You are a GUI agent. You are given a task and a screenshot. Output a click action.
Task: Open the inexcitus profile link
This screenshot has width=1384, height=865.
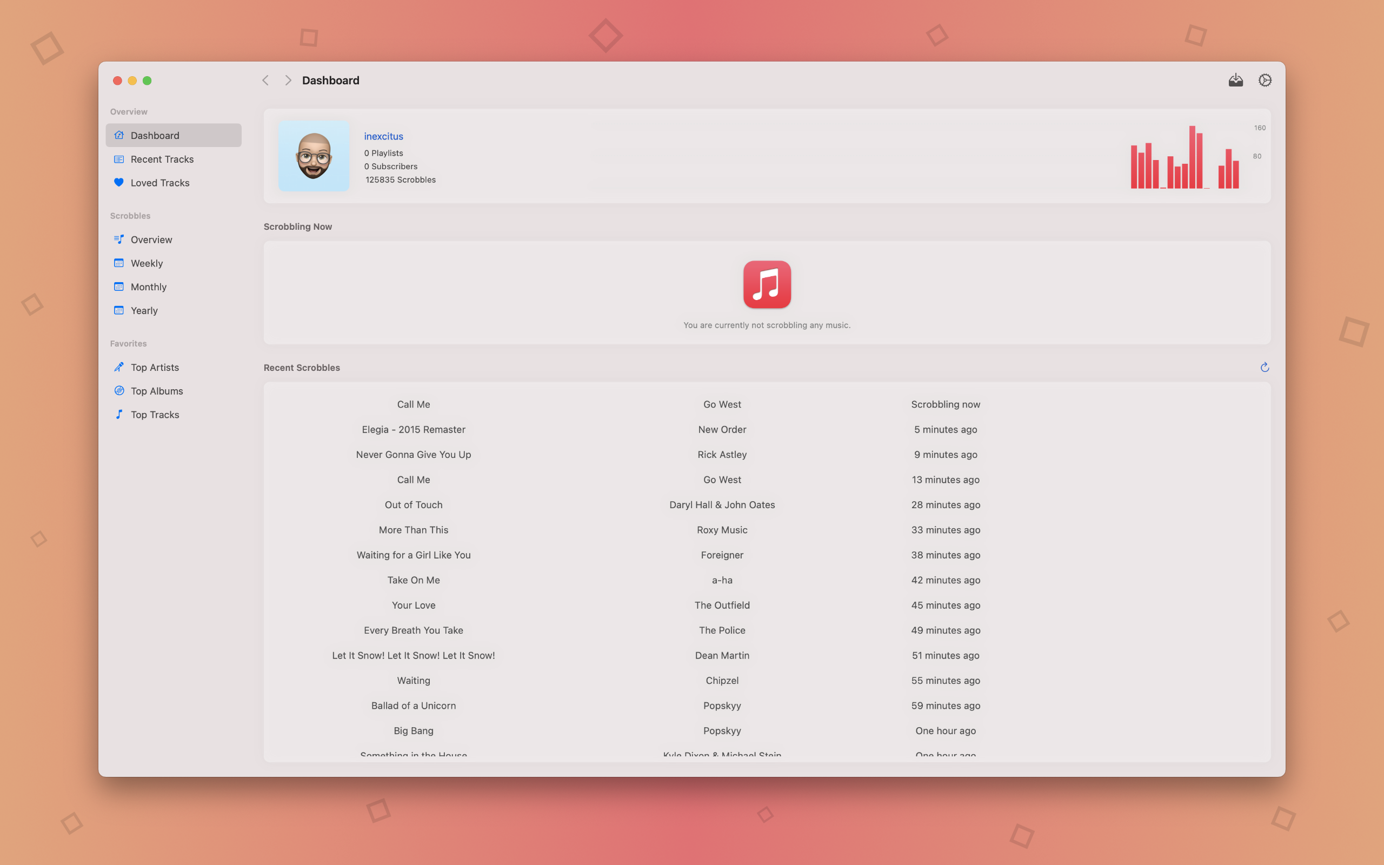[383, 136]
